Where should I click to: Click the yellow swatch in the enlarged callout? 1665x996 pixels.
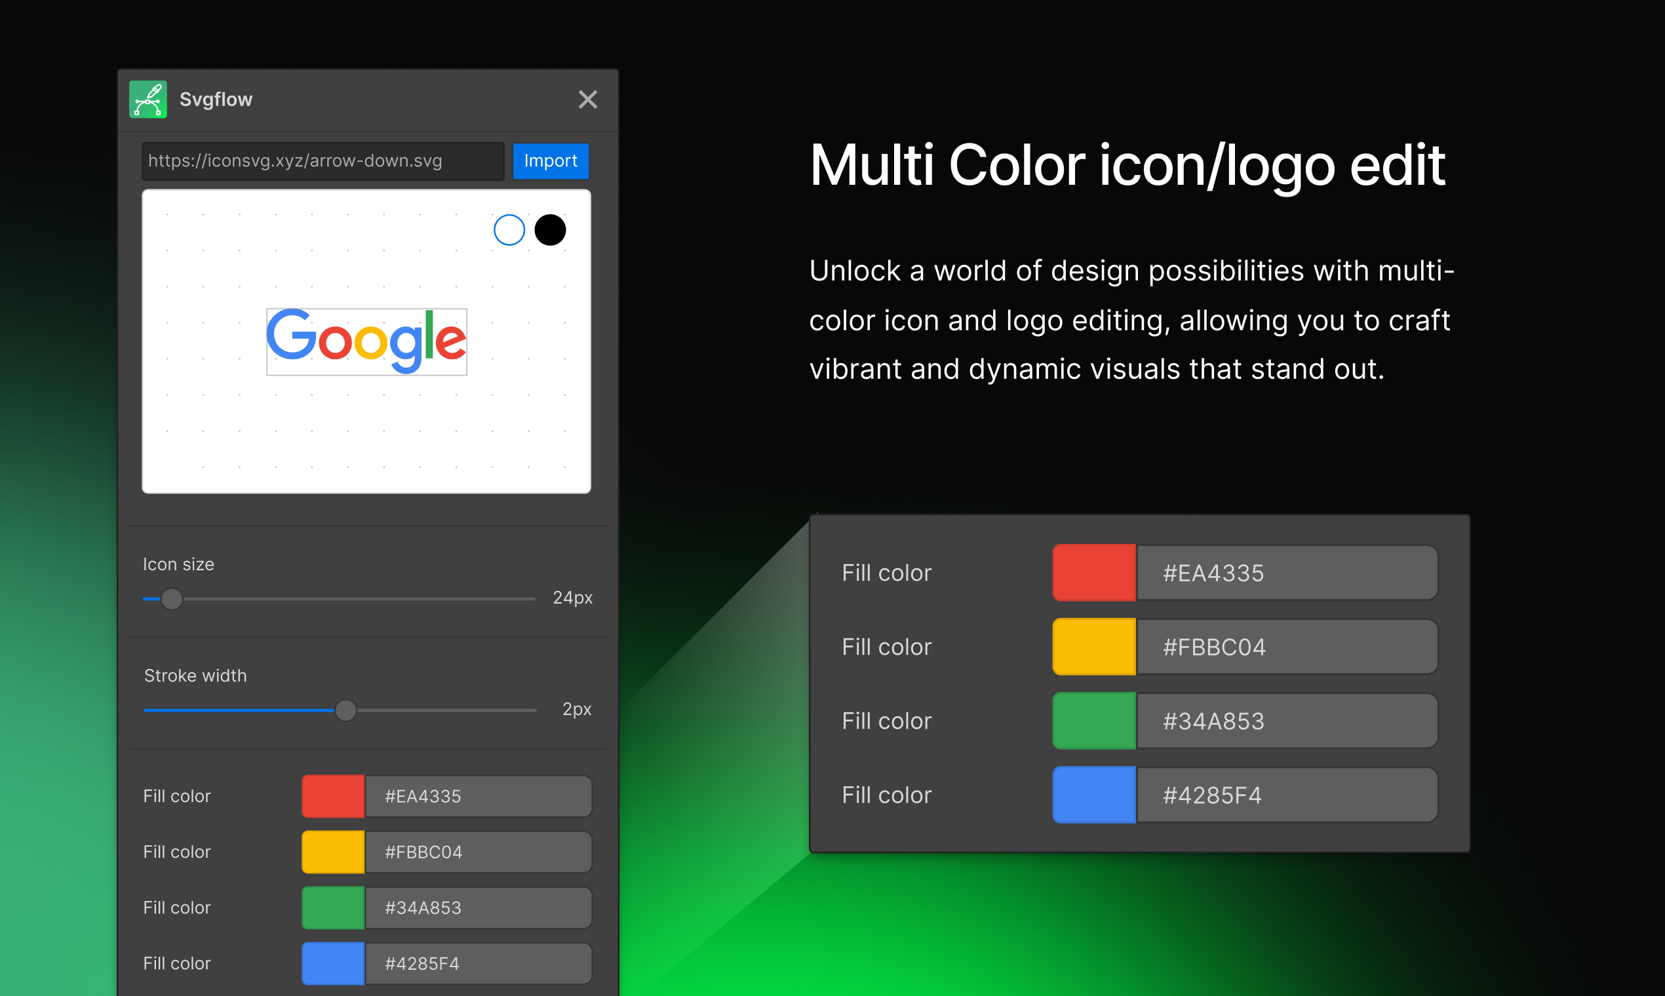click(1094, 646)
